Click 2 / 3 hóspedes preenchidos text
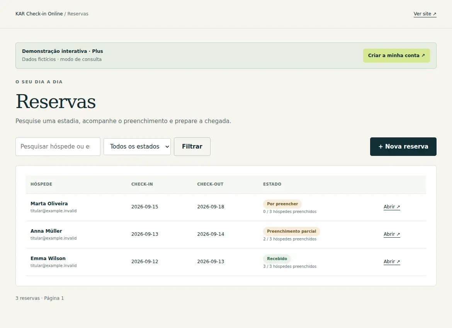Screen dimensions: 452x328 click(290, 239)
